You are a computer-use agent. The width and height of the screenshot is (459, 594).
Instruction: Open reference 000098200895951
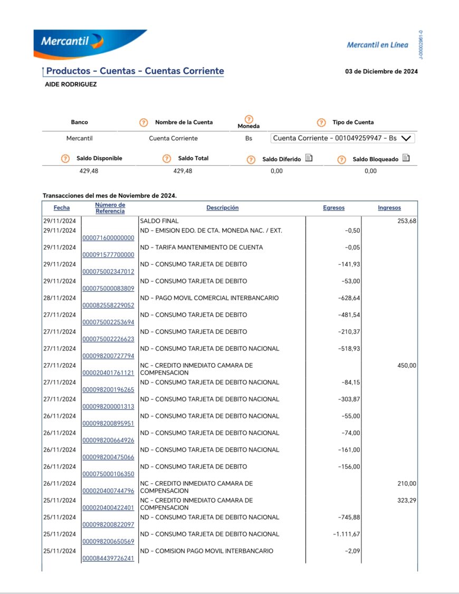pyautogui.click(x=108, y=423)
